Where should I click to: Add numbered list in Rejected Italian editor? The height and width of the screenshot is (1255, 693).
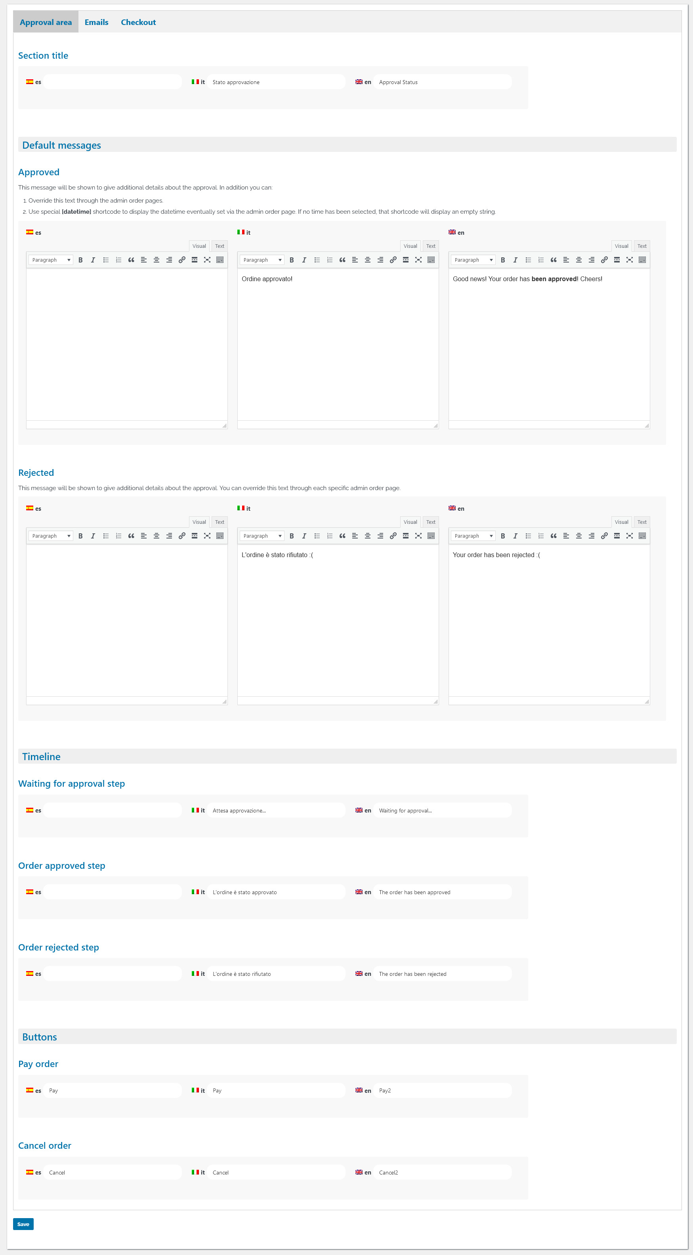point(330,536)
